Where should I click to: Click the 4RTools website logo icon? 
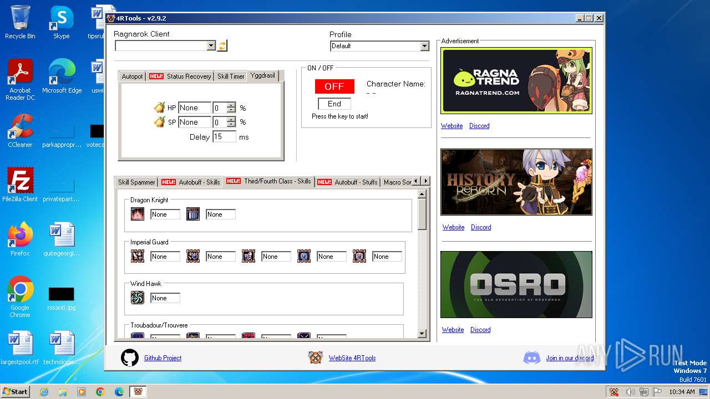point(316,357)
